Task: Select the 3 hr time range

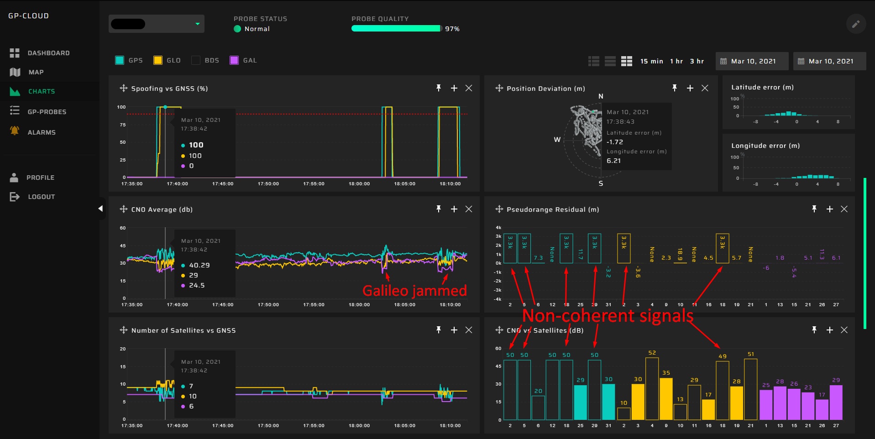Action: coord(697,61)
